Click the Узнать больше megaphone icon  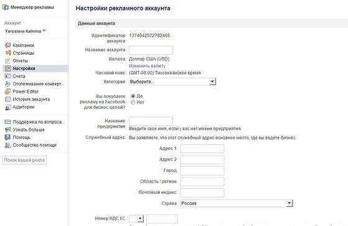click(7, 129)
